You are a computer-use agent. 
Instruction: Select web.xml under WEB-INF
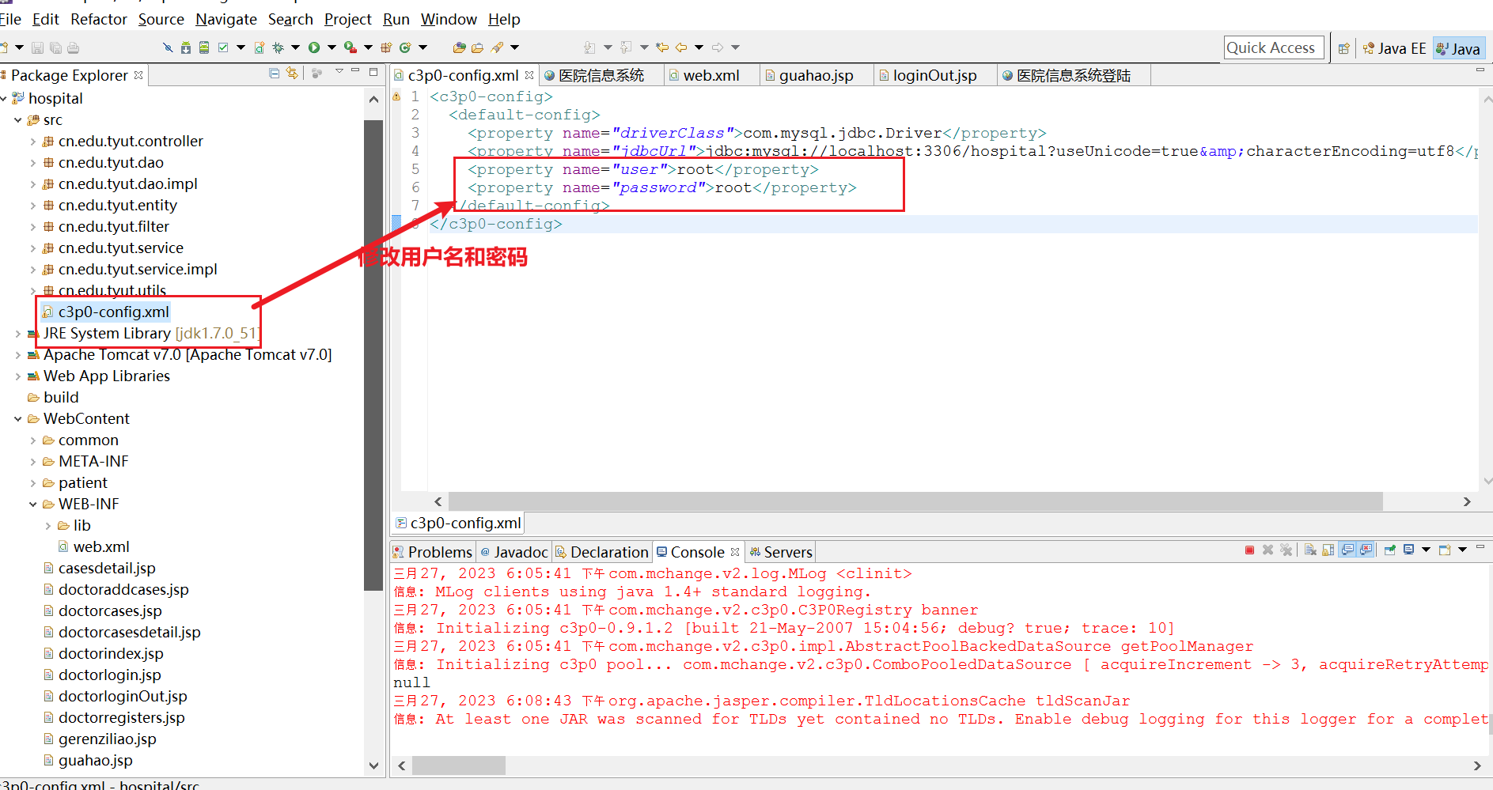101,547
